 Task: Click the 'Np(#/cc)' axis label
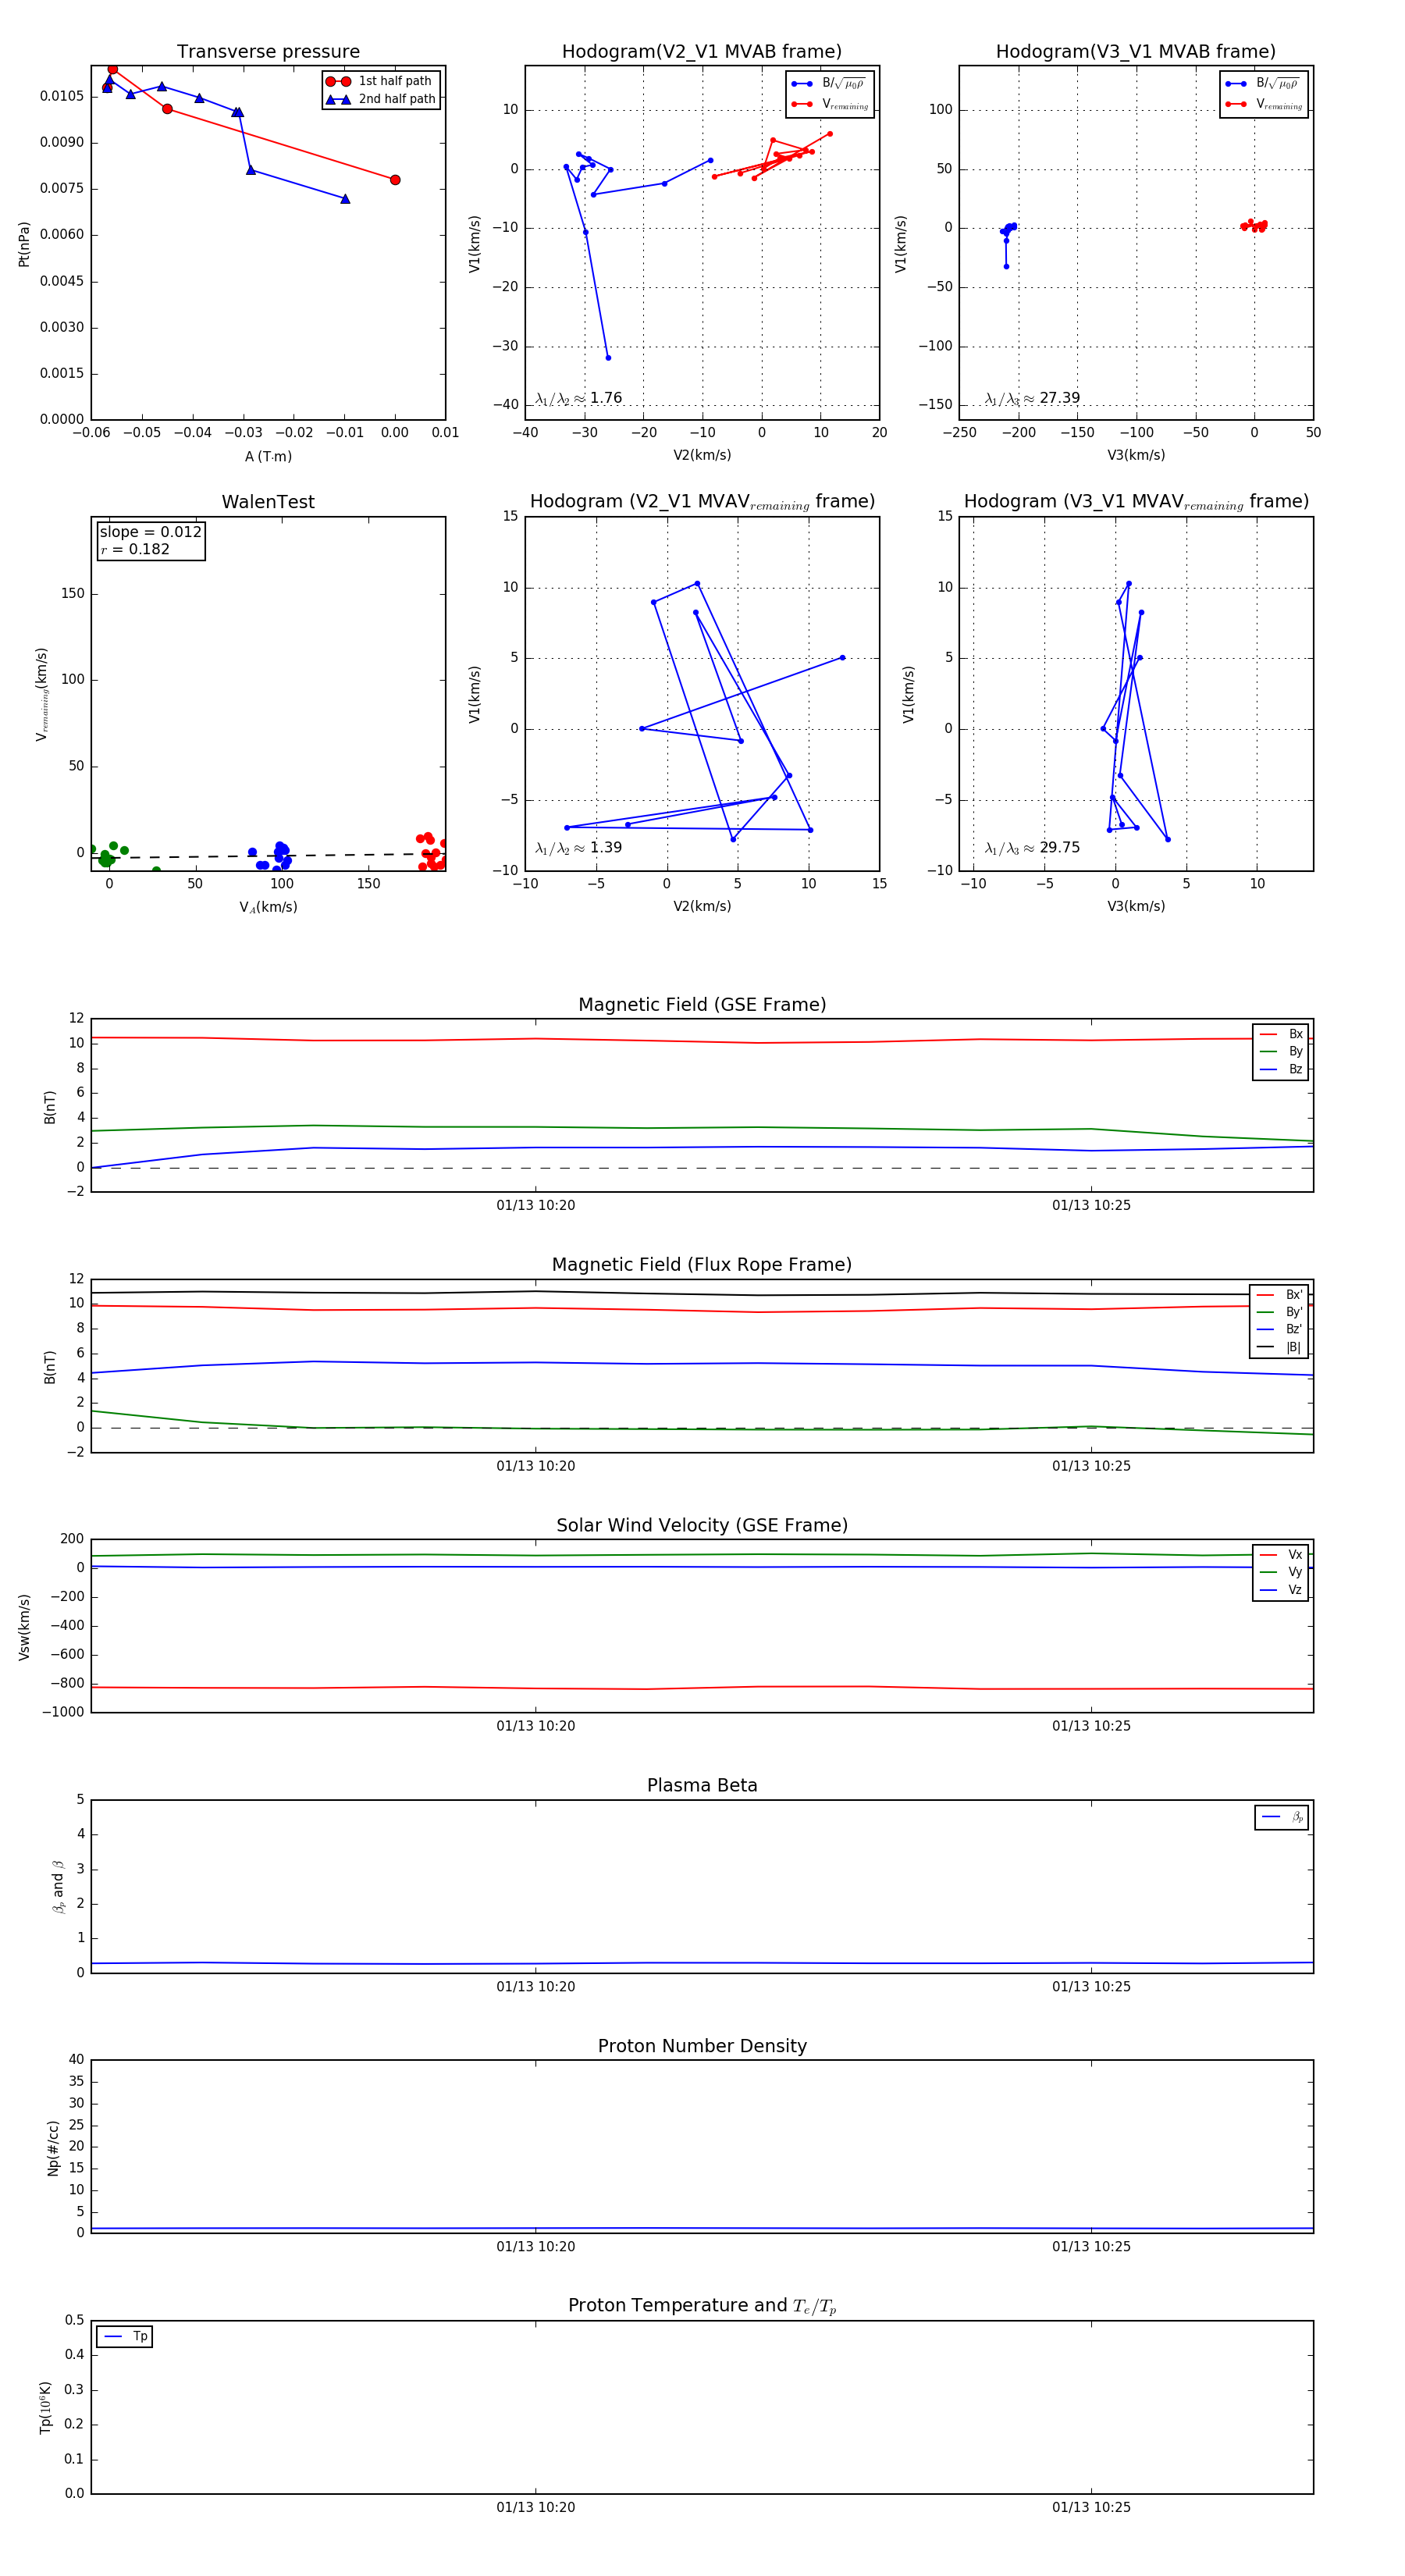tap(53, 2148)
